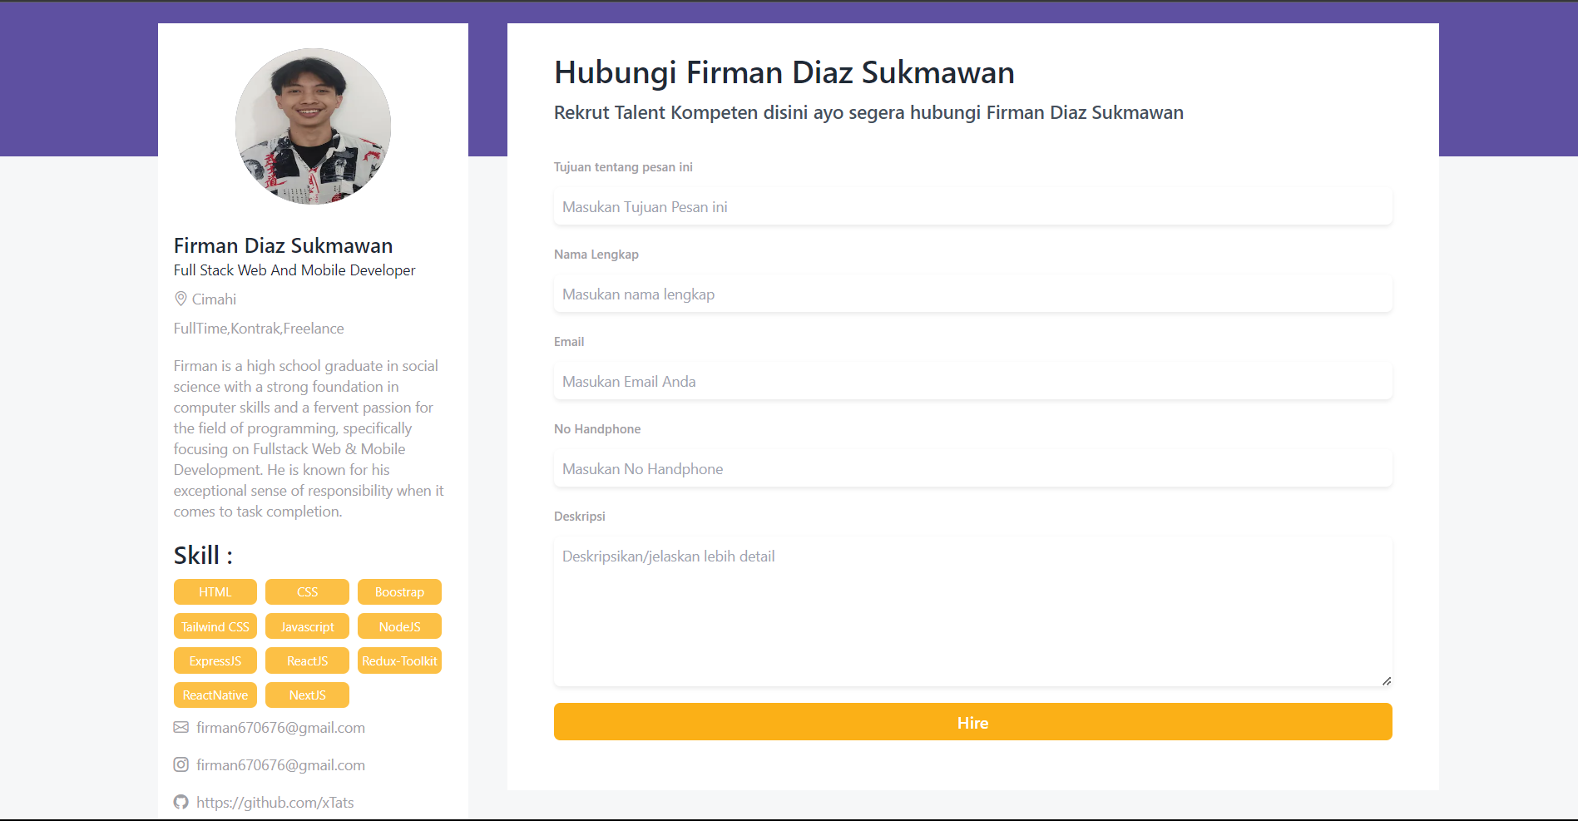1578x821 pixels.
Task: Select the CSS skill badge
Action: (307, 591)
